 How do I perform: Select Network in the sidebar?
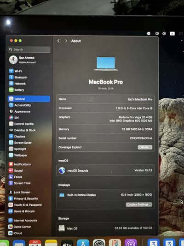17,84
